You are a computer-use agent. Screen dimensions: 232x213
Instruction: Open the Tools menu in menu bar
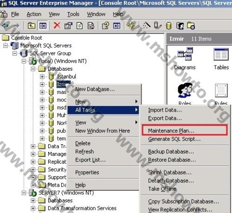(x=73, y=14)
